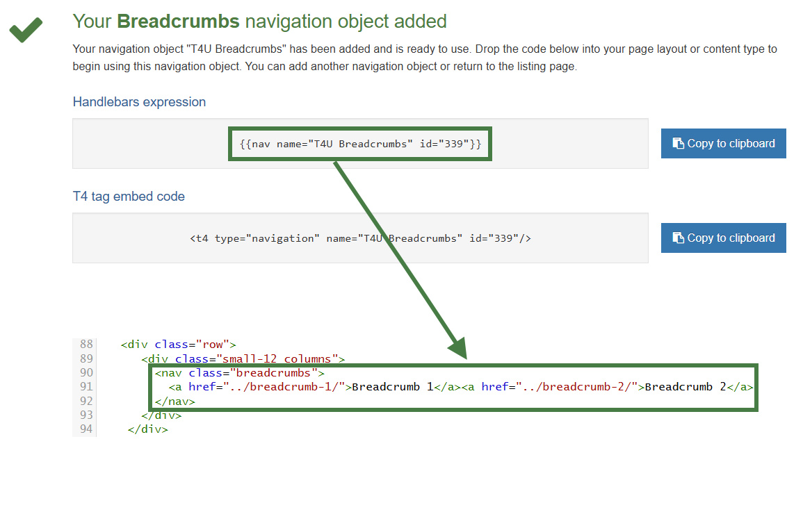Copy the T4 tag embed code to clipboard
Viewport: 803px width, 521px height.
(x=723, y=238)
